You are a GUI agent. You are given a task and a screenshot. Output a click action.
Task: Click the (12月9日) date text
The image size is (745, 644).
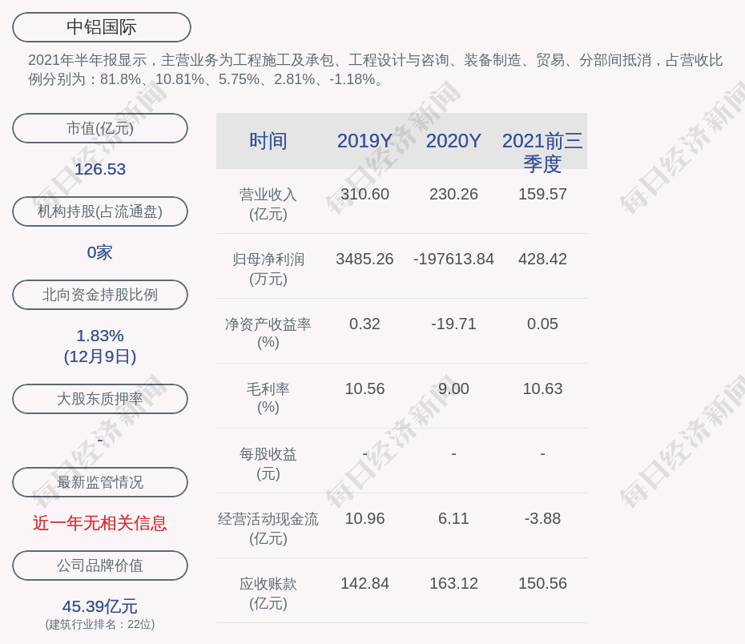[x=100, y=356]
